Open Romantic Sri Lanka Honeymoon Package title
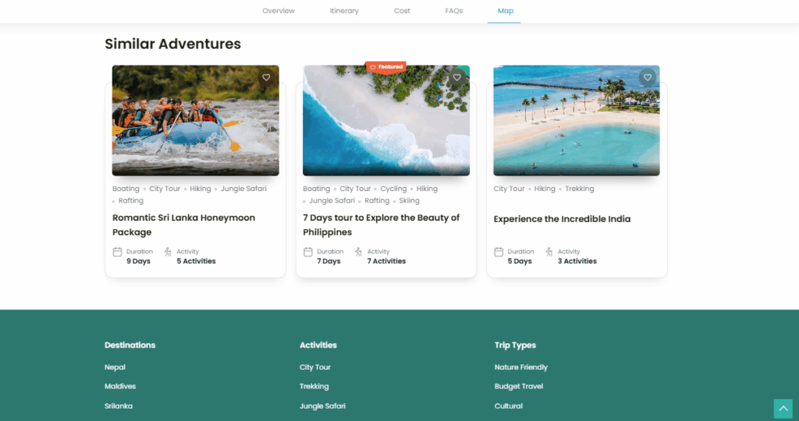 [183, 225]
